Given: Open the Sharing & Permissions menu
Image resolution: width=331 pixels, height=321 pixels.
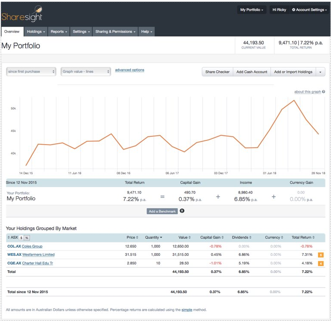Looking at the screenshot, I should (x=115, y=31).
